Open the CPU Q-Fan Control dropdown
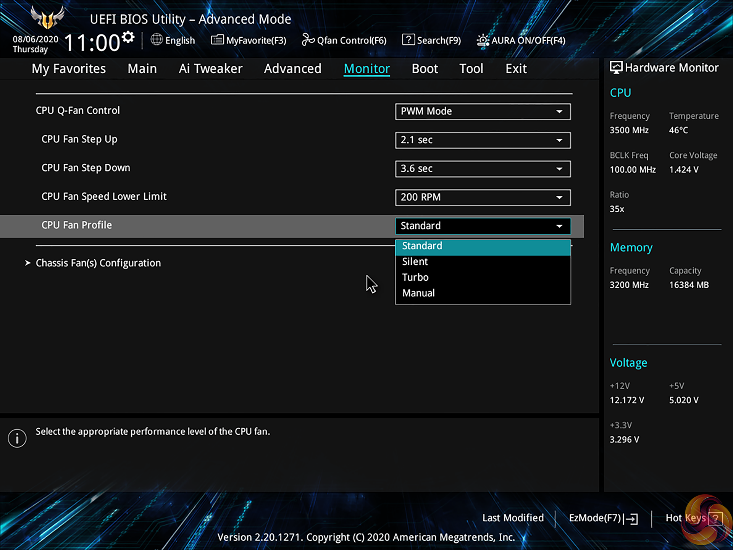This screenshot has width=733, height=550. point(483,112)
